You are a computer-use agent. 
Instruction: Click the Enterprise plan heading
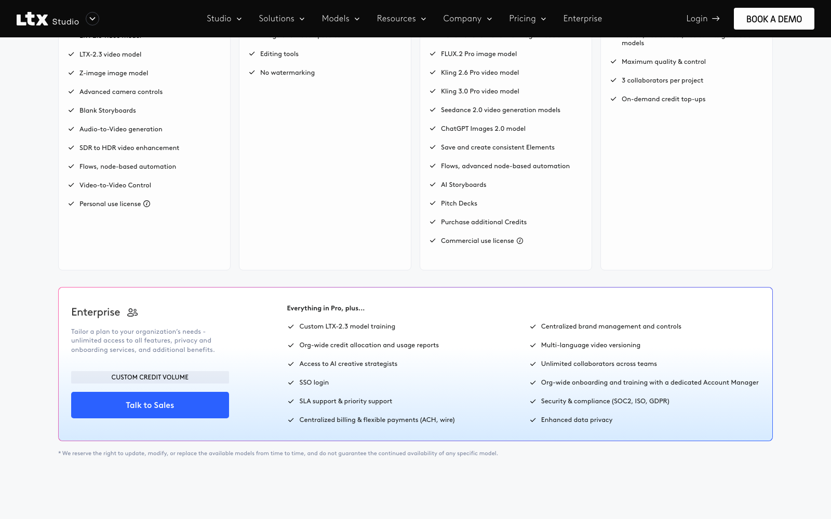[x=96, y=312]
